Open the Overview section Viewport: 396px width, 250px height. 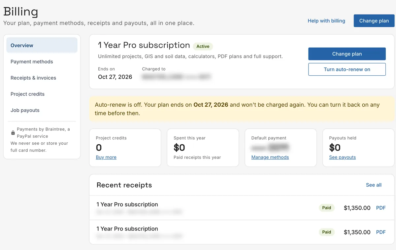[42, 45]
